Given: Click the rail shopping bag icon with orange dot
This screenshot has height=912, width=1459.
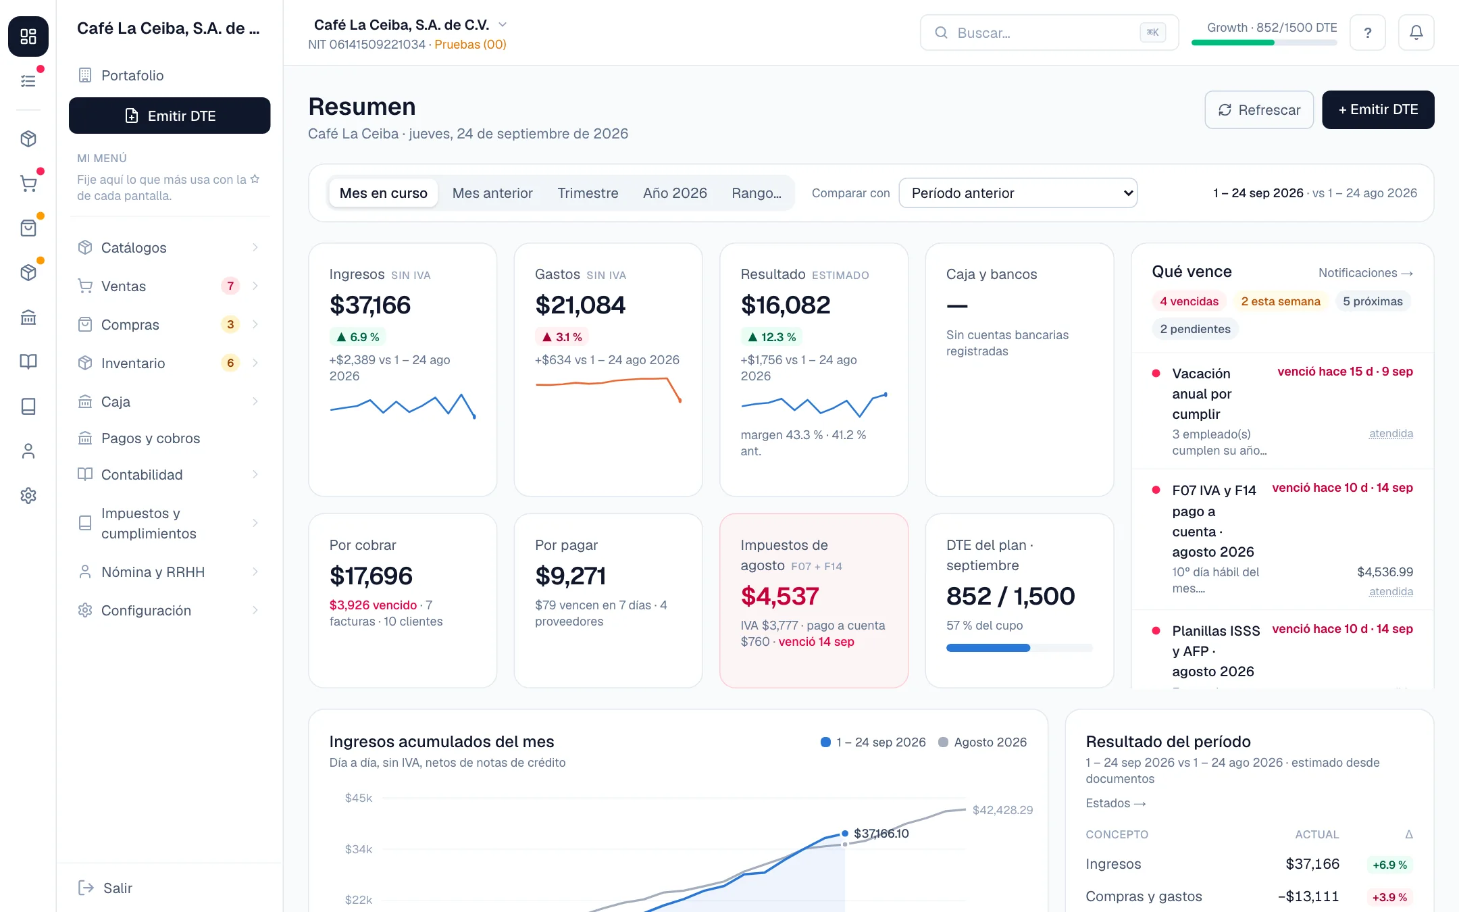Looking at the screenshot, I should (28, 228).
